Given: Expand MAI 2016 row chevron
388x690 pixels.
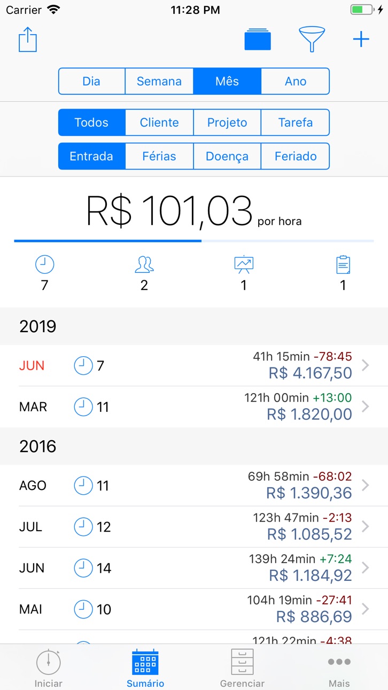Looking at the screenshot, I should pos(366,609).
